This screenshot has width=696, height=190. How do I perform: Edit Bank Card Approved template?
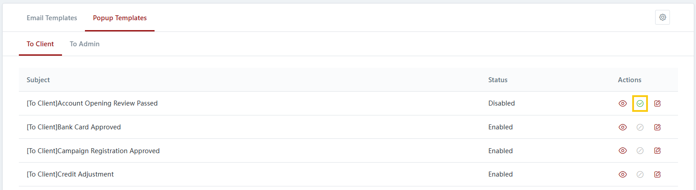pyautogui.click(x=657, y=127)
